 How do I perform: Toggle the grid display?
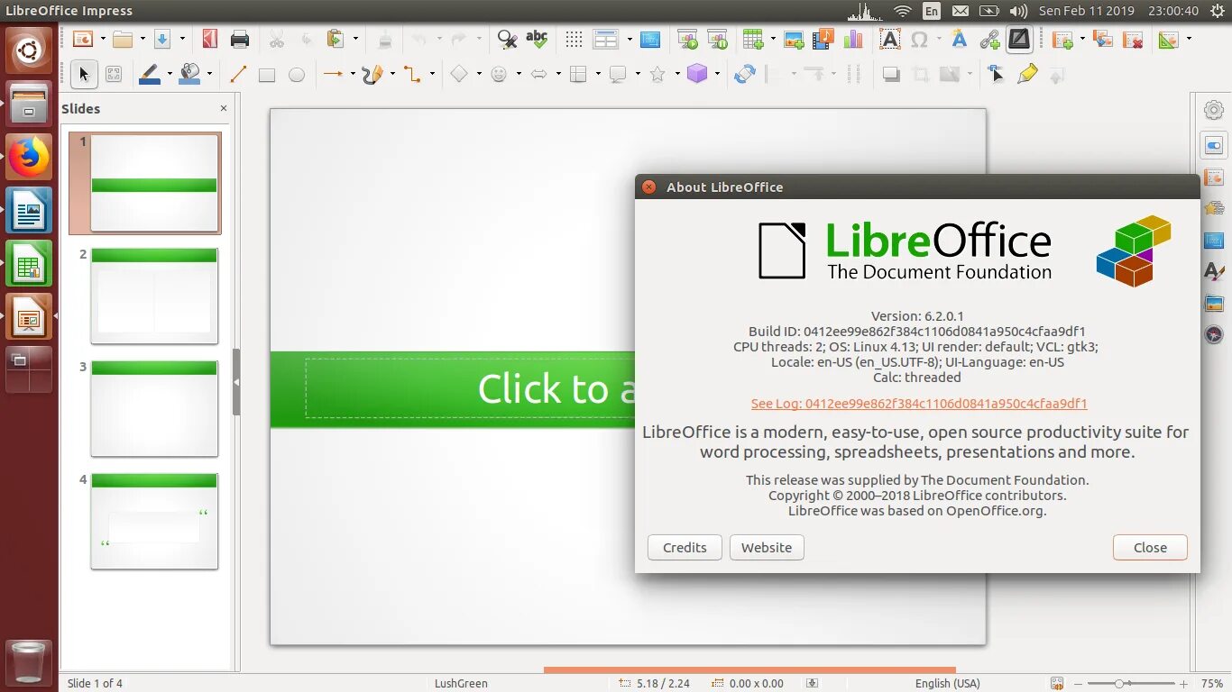click(x=574, y=39)
